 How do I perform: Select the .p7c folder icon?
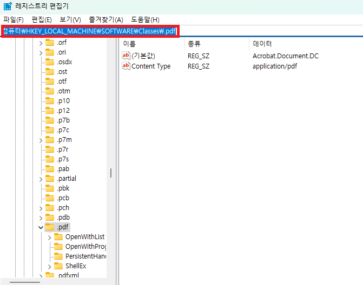[x=50, y=130]
